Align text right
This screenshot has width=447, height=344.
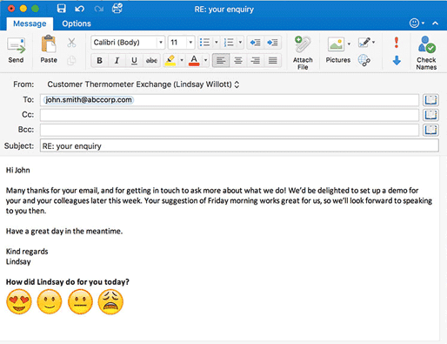tap(256, 60)
